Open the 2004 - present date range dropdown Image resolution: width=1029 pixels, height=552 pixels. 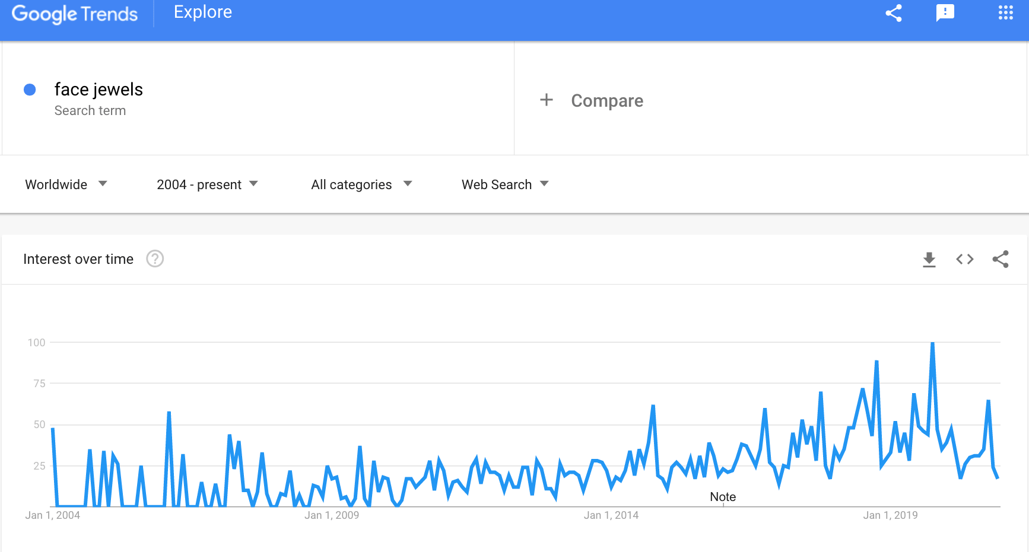tap(207, 184)
